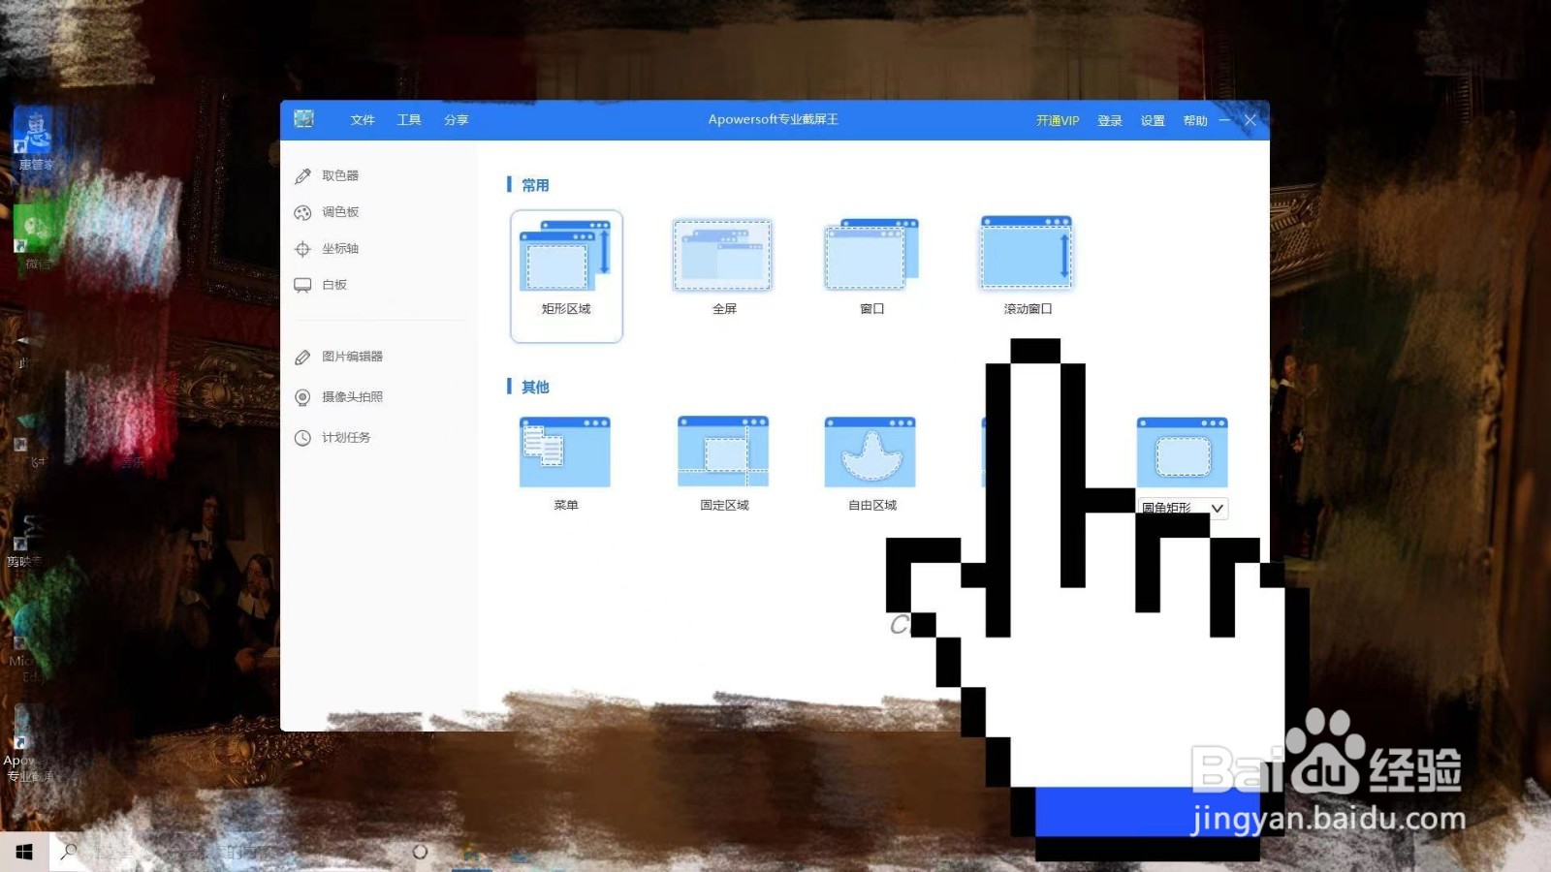Screen dimensions: 1551x872
Task: Open 设置 settings
Action: click(x=1153, y=121)
